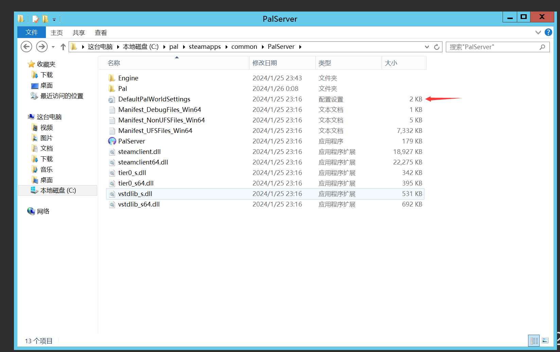
Task: Select 本地磁盘 (C:) in the navigation pane
Action: (x=58, y=191)
